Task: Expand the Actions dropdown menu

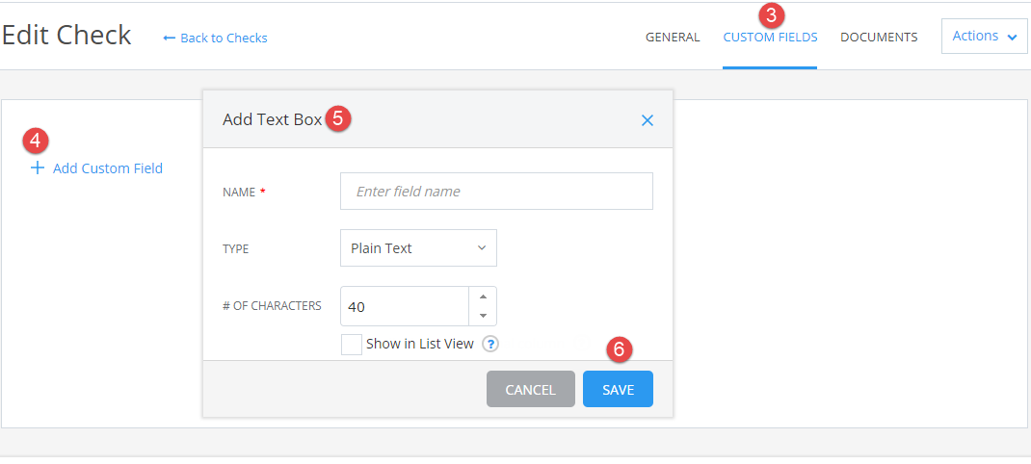Action: (985, 37)
